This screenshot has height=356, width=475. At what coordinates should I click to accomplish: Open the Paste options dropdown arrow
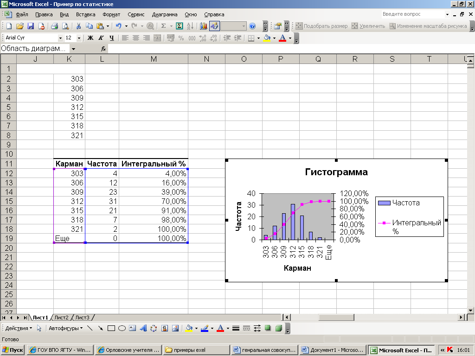tap(108, 26)
